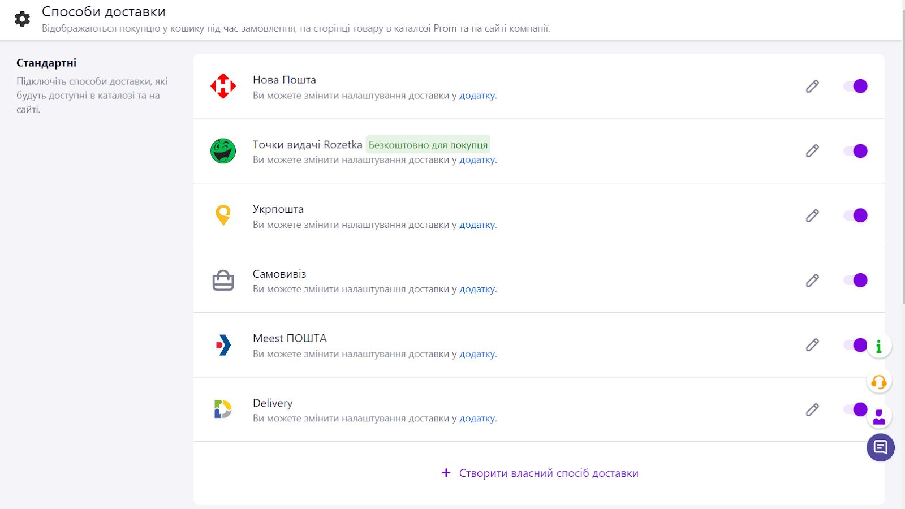
Task: Click the purple user profile floating icon
Action: click(879, 417)
